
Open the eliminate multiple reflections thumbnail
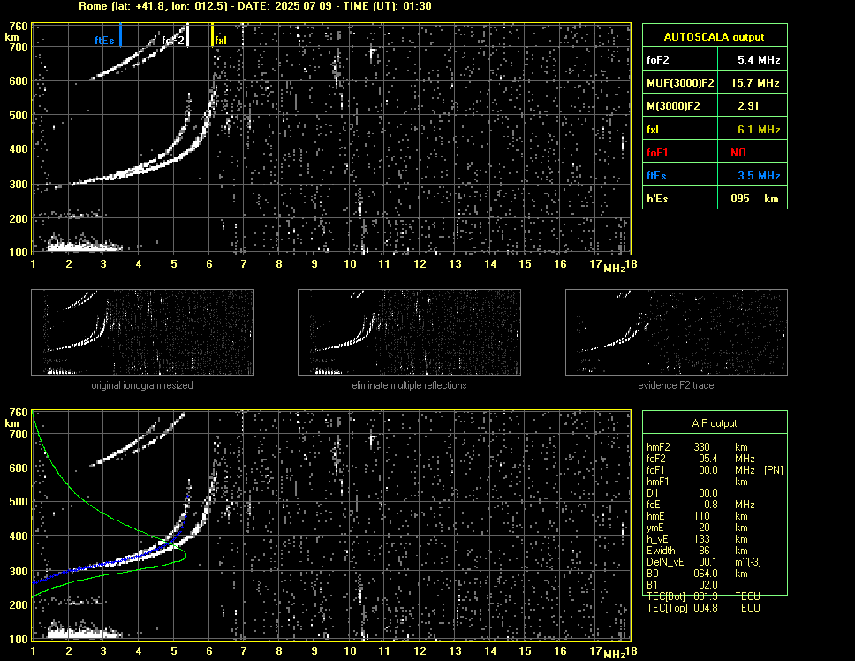pos(409,332)
